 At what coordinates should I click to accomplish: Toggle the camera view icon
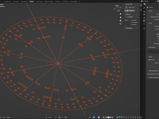click(x=121, y=20)
